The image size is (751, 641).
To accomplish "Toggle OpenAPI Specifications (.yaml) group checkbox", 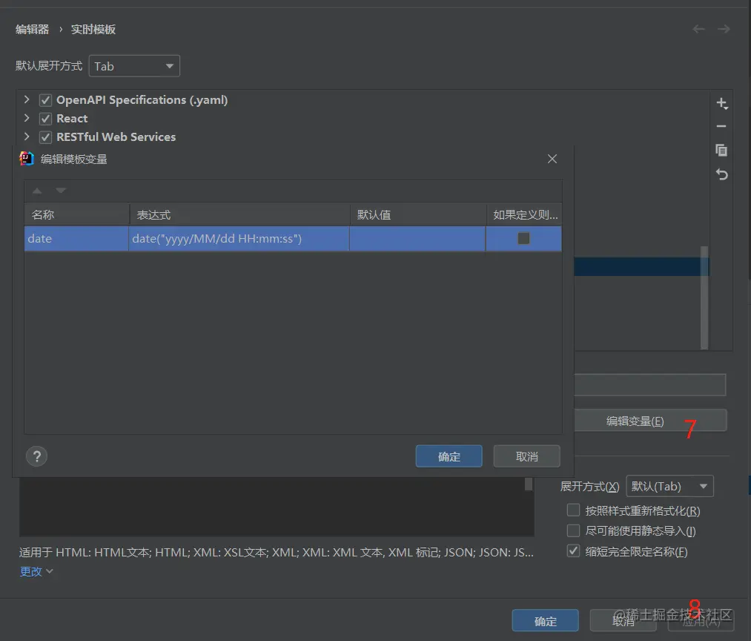I will tap(45, 100).
